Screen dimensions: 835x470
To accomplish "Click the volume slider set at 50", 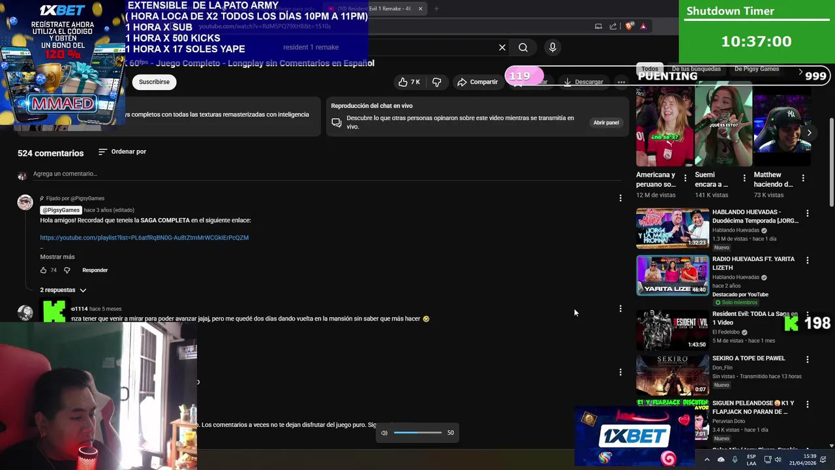I will tap(418, 433).
